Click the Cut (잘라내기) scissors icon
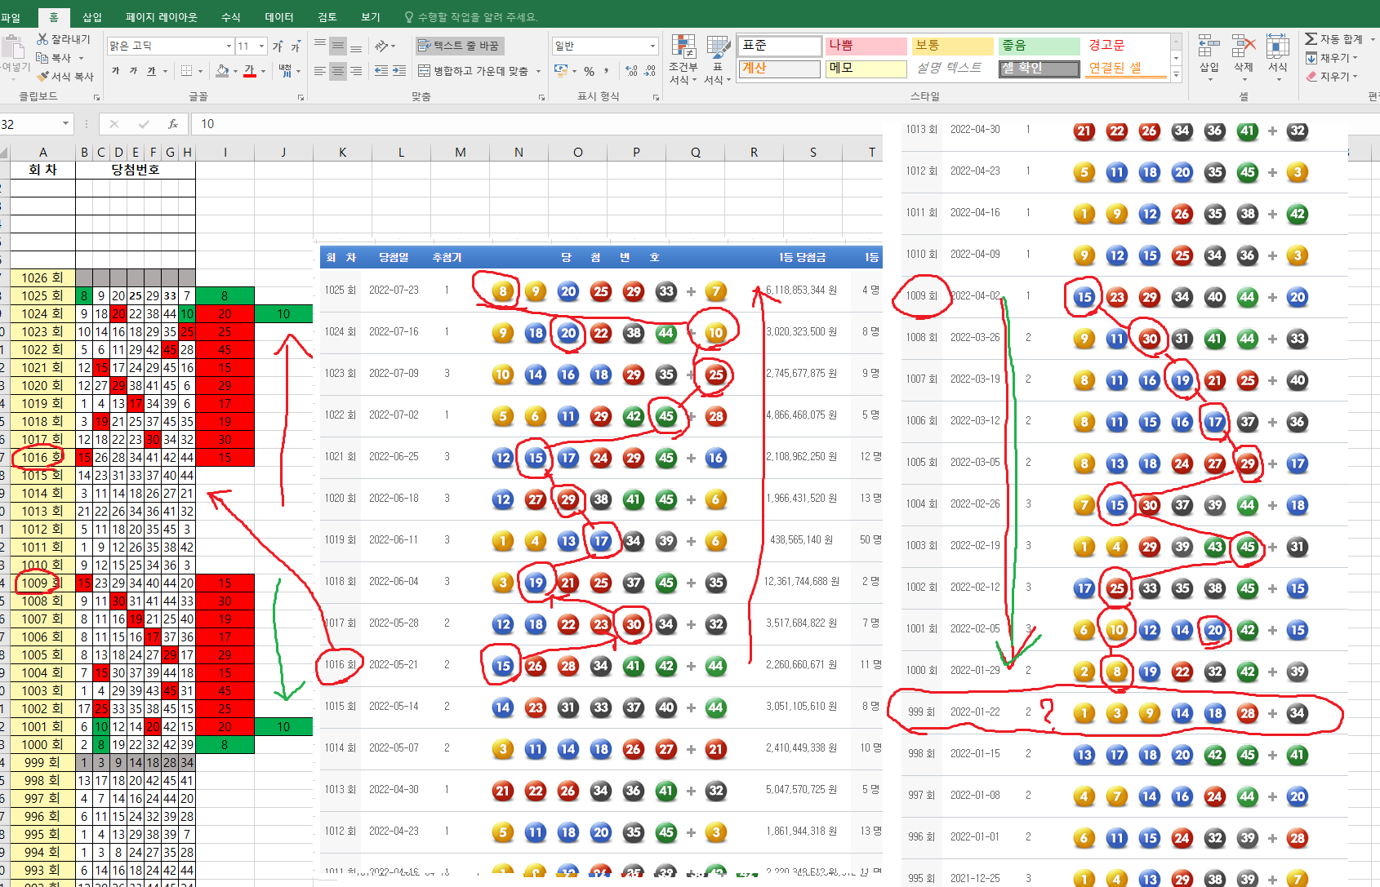Screen dimensions: 1380x887 pos(42,39)
